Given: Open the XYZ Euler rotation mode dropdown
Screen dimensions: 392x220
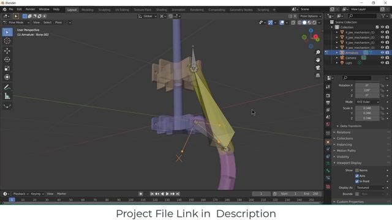Looking at the screenshot, I should click(367, 102).
